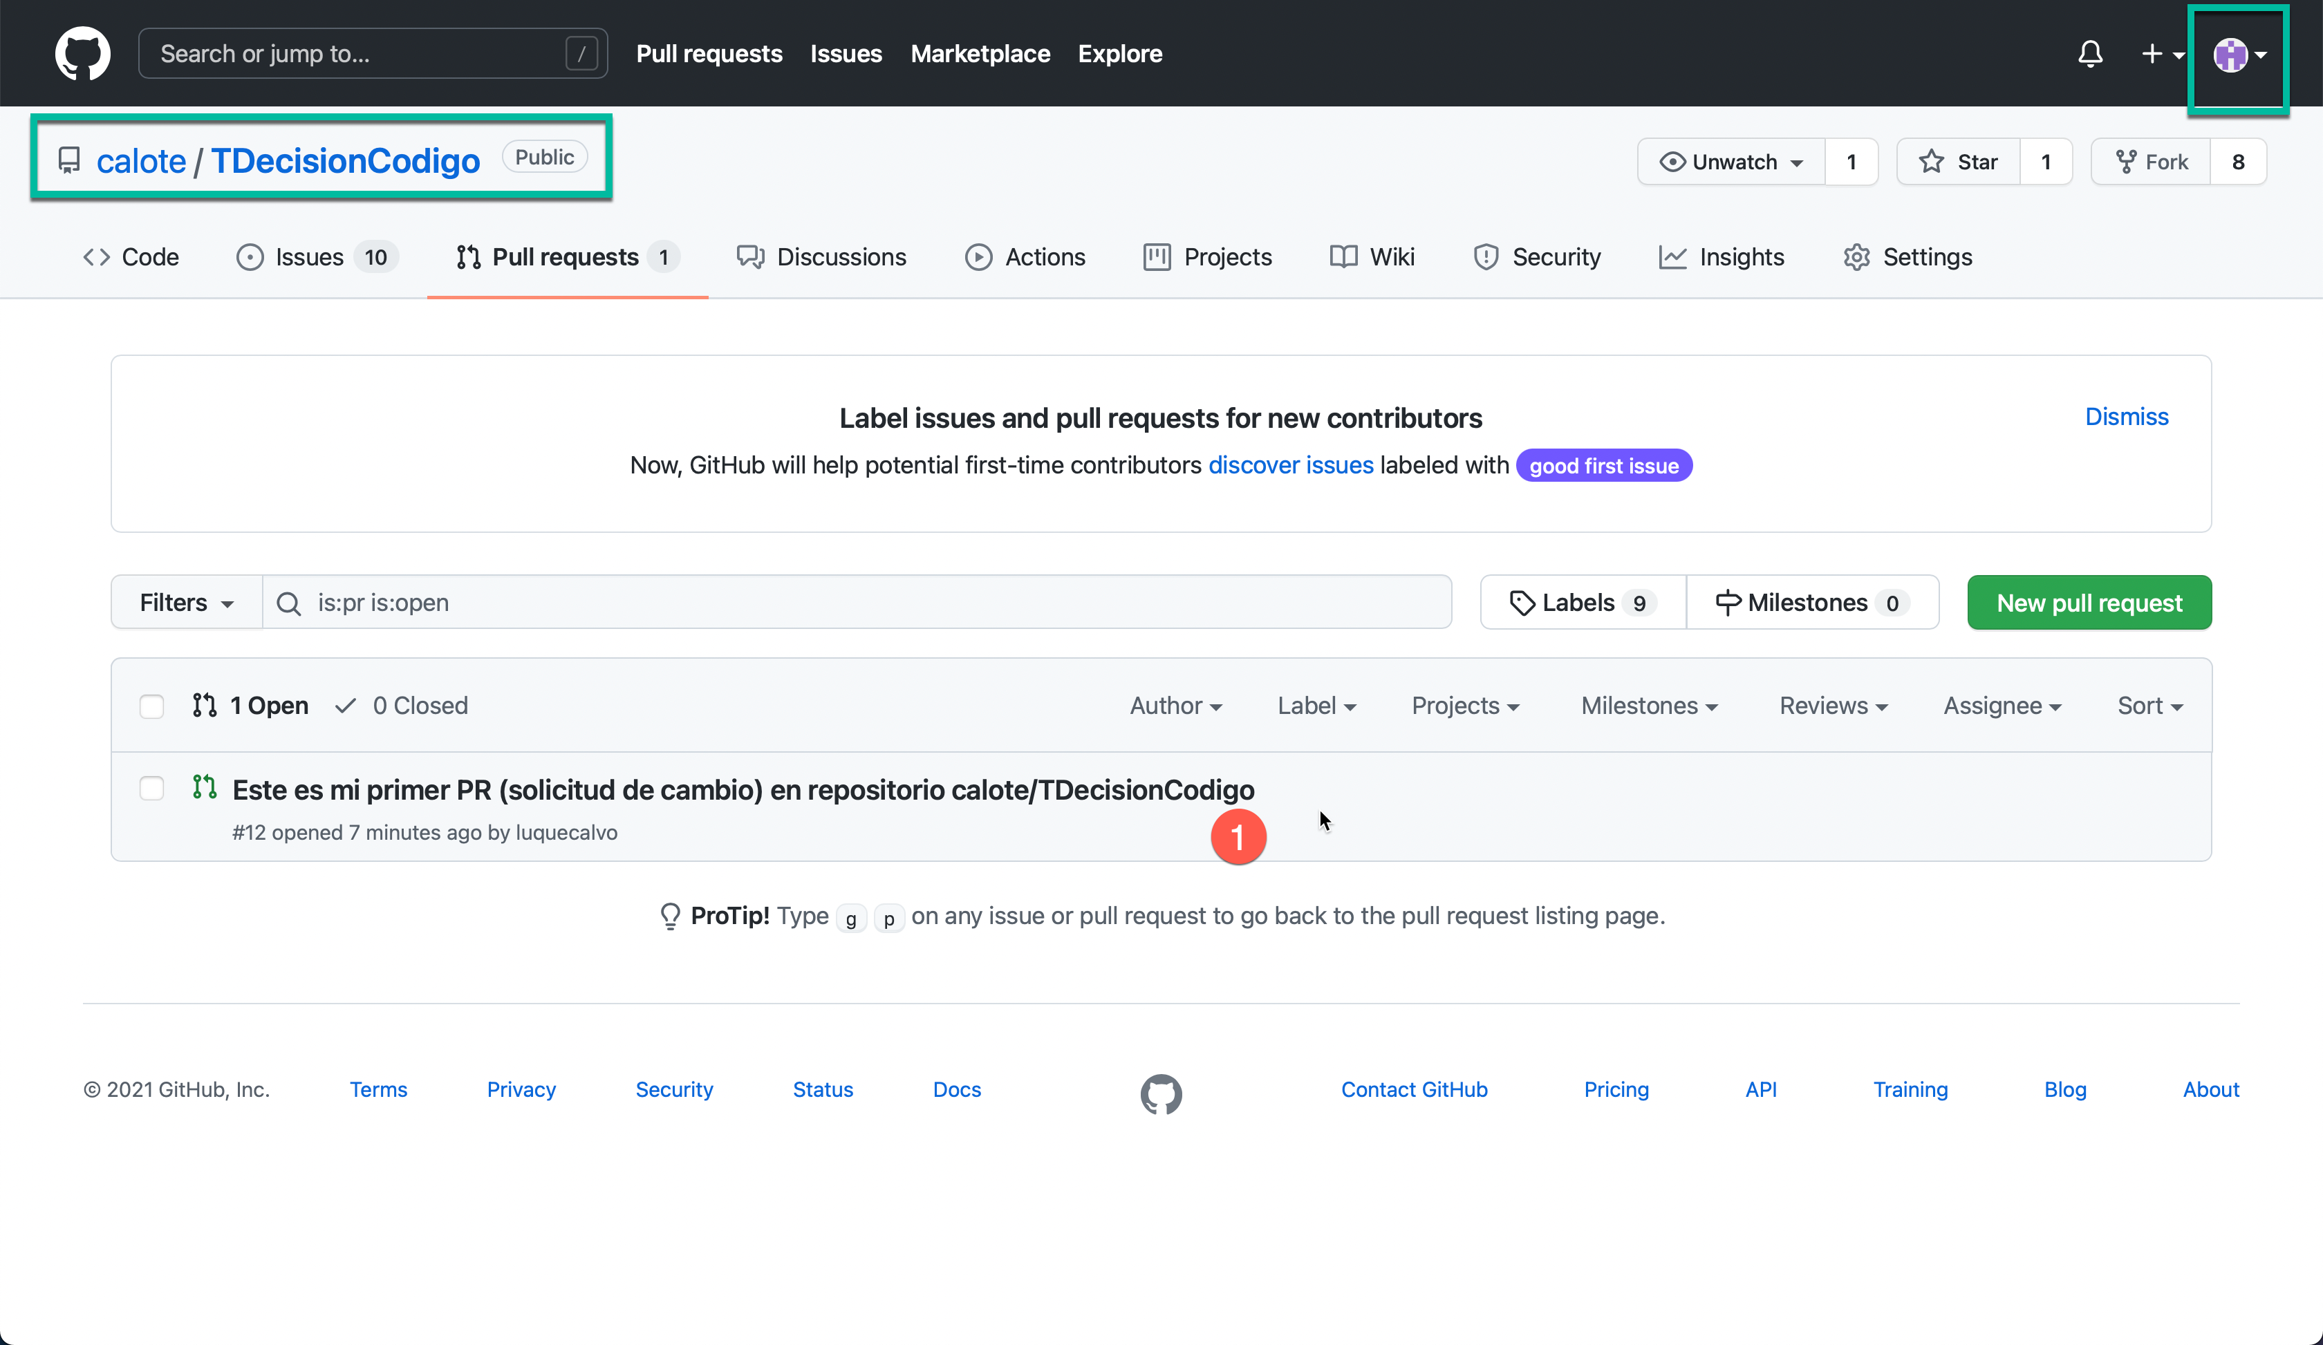The height and width of the screenshot is (1345, 2323).
Task: Open the calote owner link
Action: pyautogui.click(x=141, y=161)
